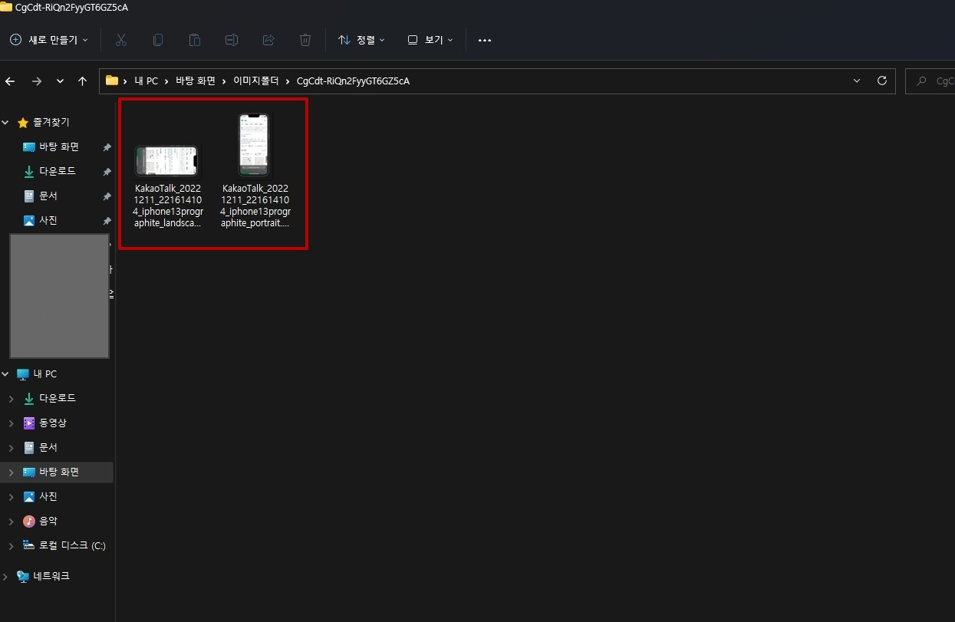Select 내 PC in the sidebar

click(x=44, y=374)
